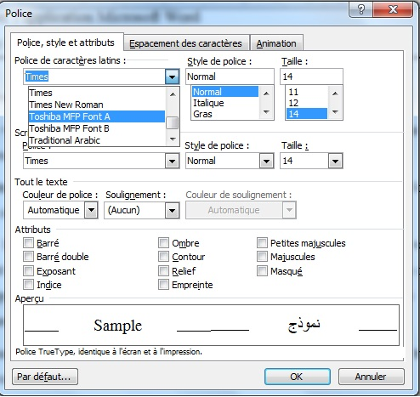Open the Animation tab

[276, 43]
